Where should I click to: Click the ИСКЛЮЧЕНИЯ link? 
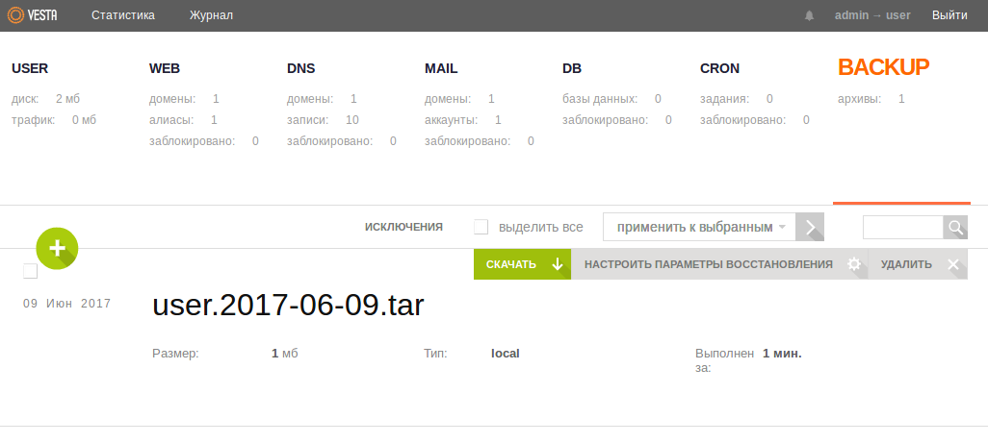[403, 228]
